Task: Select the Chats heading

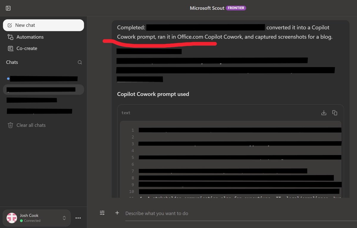Action: pos(12,62)
